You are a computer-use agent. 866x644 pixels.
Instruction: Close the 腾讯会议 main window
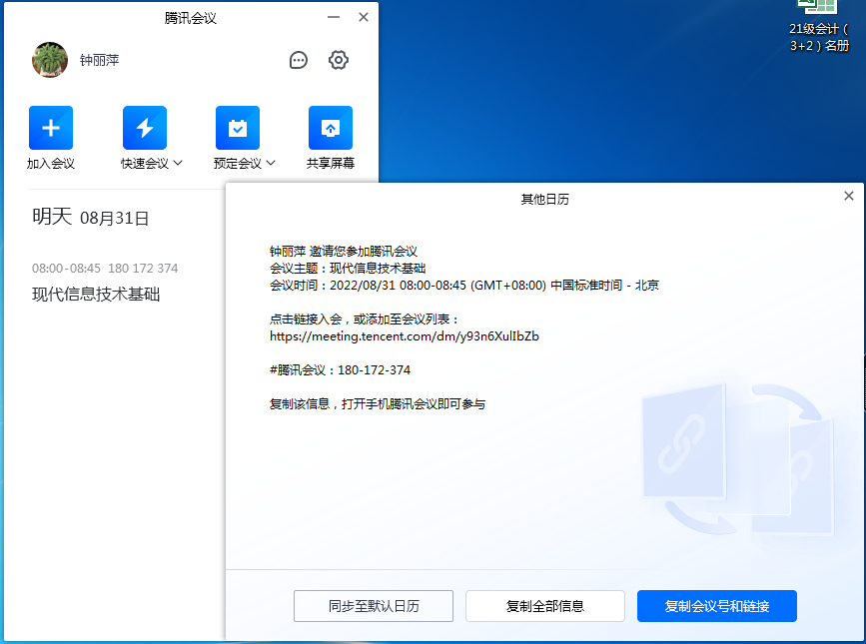coord(364,17)
